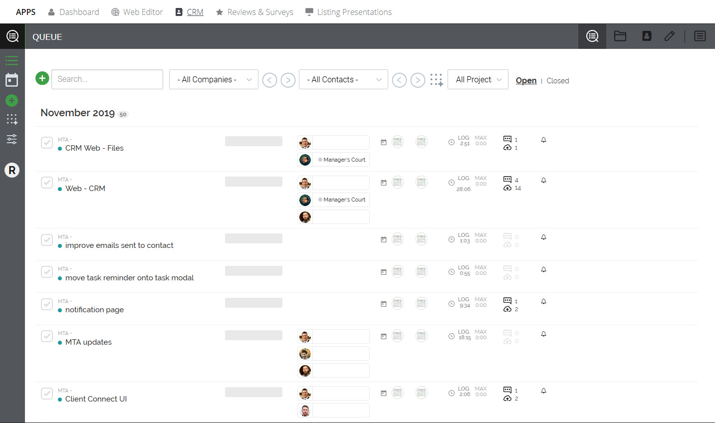This screenshot has height=423, width=715.
Task: Check the Web - CRM task checkbox
Action: point(47,183)
